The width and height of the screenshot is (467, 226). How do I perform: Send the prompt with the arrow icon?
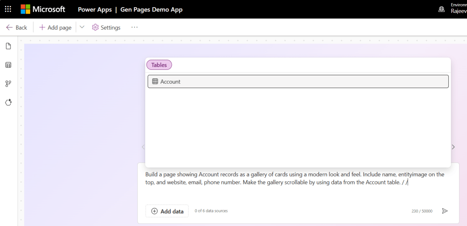pyautogui.click(x=445, y=211)
